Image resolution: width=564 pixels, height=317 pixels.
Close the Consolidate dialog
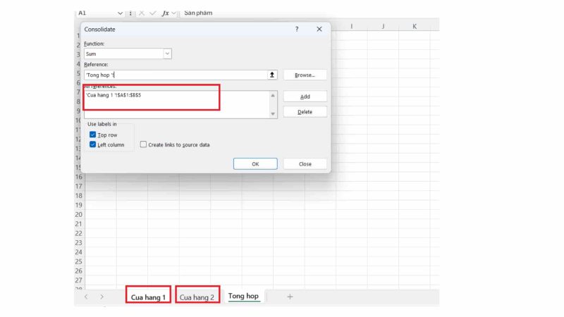[319, 29]
